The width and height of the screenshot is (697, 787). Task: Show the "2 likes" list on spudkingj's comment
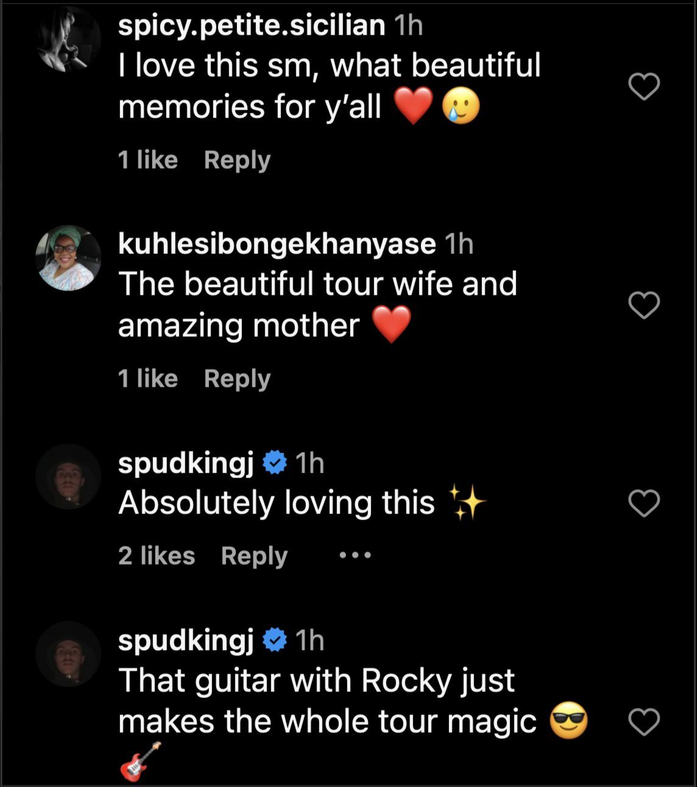[x=157, y=556]
